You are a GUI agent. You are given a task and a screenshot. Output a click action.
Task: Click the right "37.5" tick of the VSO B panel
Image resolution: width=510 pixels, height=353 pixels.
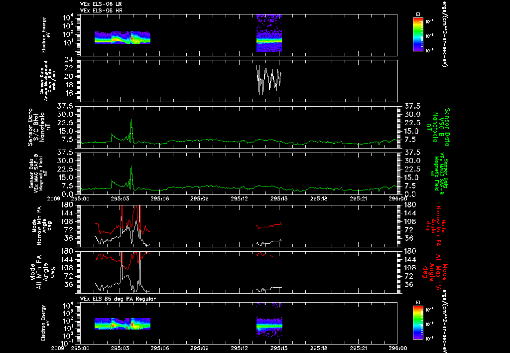pyautogui.click(x=412, y=106)
